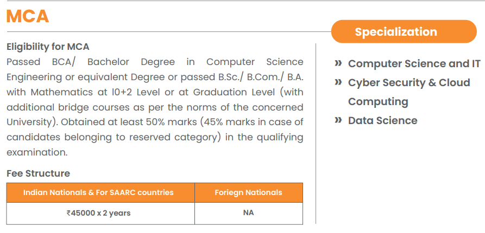The image size is (485, 233).
Task: Select the Foriegn Nationals column header
Action: click(248, 192)
